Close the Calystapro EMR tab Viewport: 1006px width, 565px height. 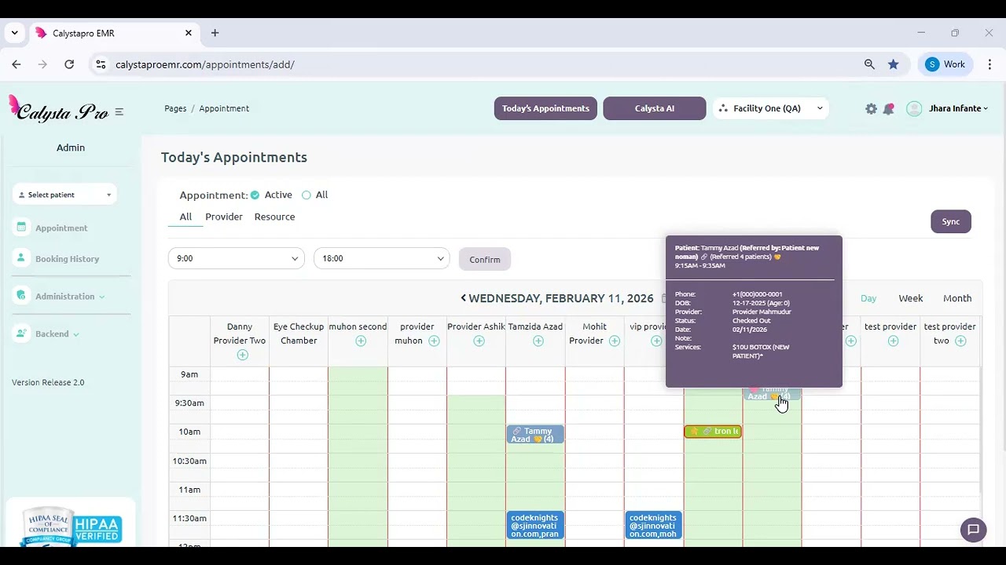point(189,33)
